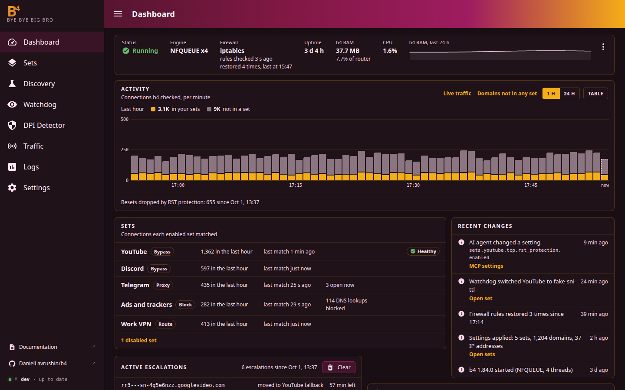This screenshot has width=625, height=390.
Task: Switch activity chart to 24 H
Action: tap(569, 94)
